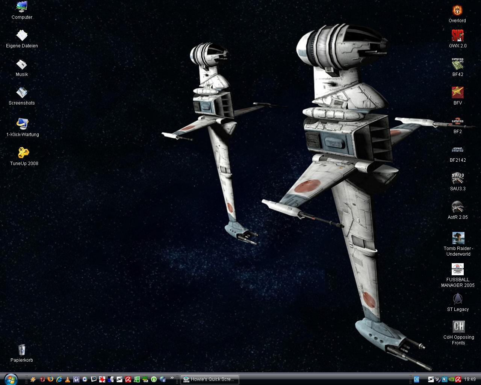Launch 1-Klick-Wartung shortcut
The height and width of the screenshot is (385, 481).
point(23,127)
